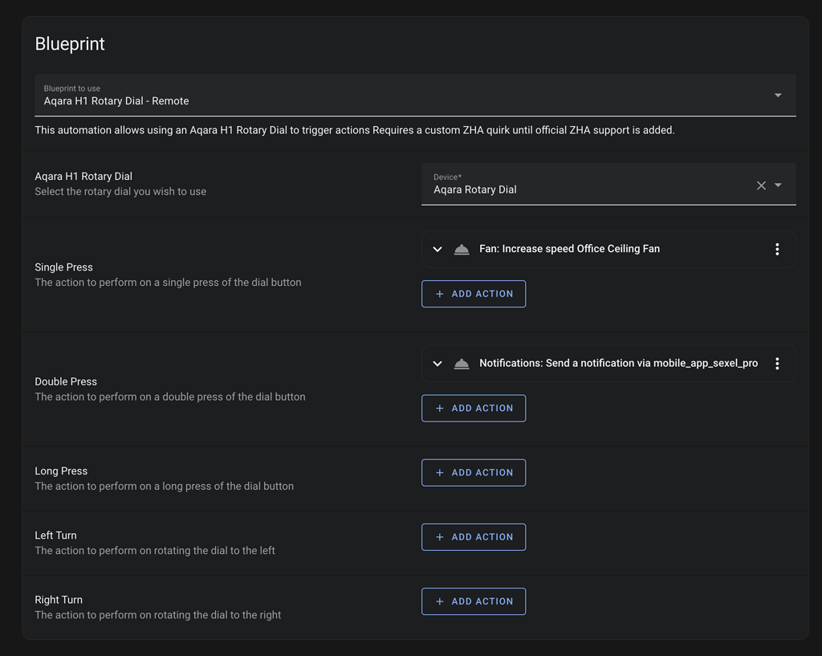Open the Blueprint to use dropdown
The image size is (822, 656).
coord(777,96)
